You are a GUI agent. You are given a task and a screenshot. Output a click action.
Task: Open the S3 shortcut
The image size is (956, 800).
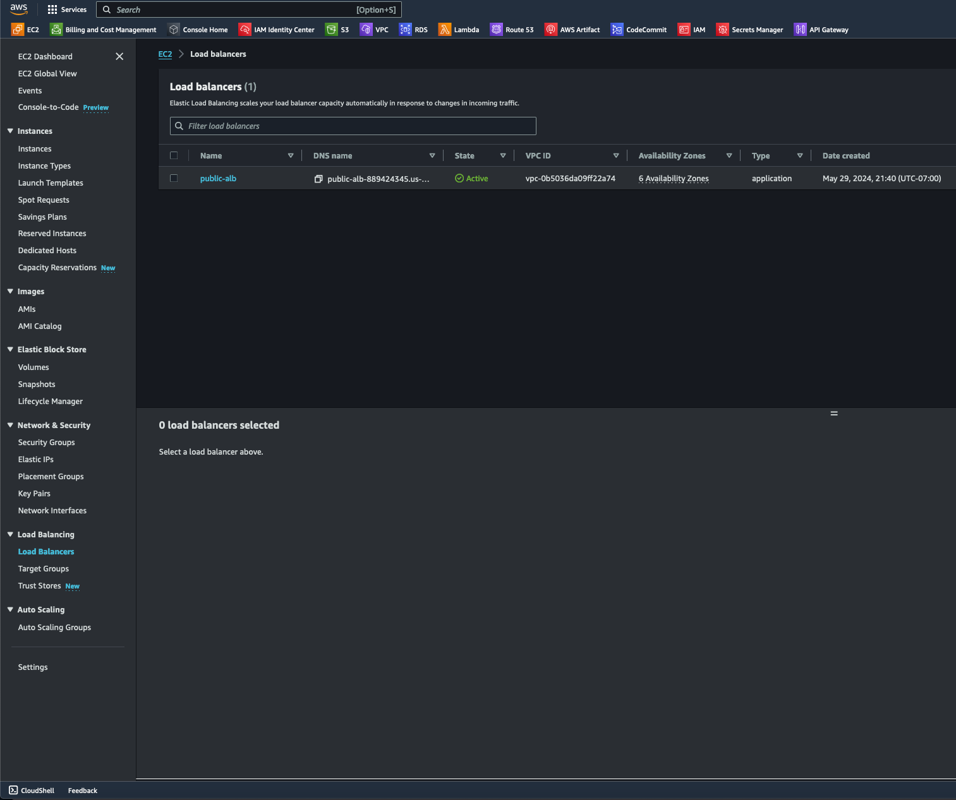337,30
